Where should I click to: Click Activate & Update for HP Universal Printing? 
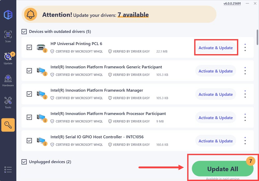tap(215, 48)
